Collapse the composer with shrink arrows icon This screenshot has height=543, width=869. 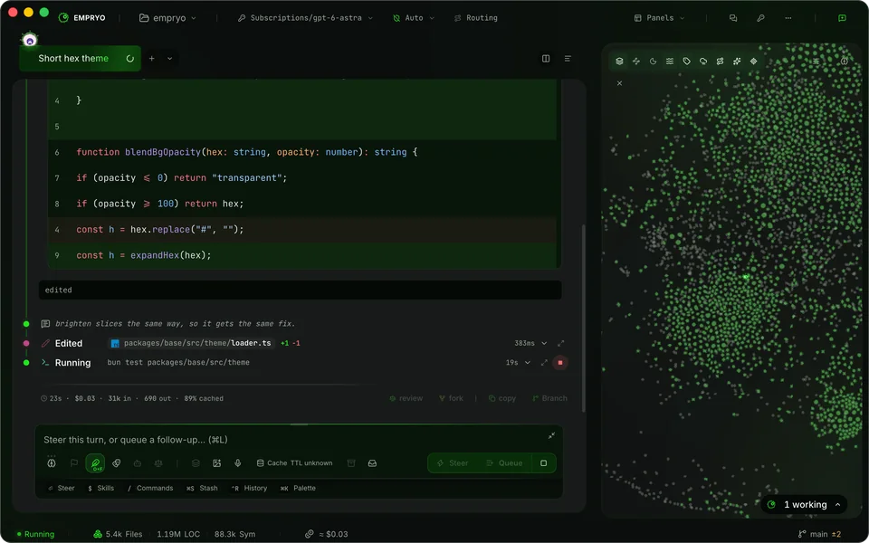pyautogui.click(x=551, y=435)
